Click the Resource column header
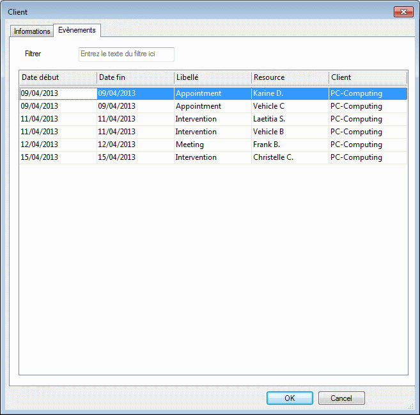This screenshot has width=420, height=415. pos(290,77)
